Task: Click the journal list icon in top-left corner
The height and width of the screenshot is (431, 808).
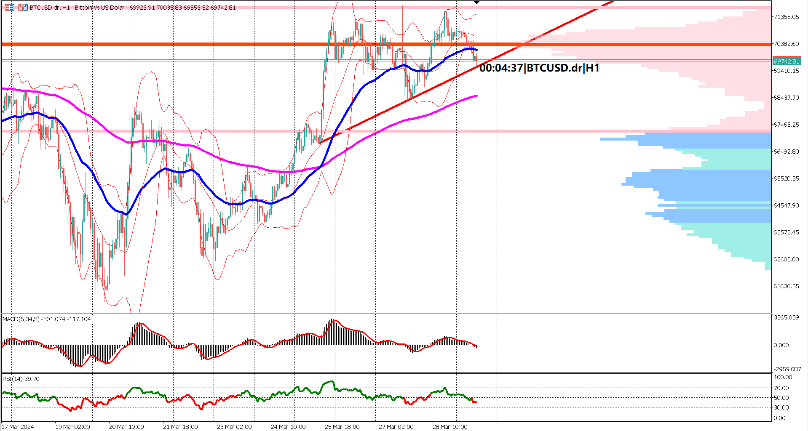Action: point(10,7)
